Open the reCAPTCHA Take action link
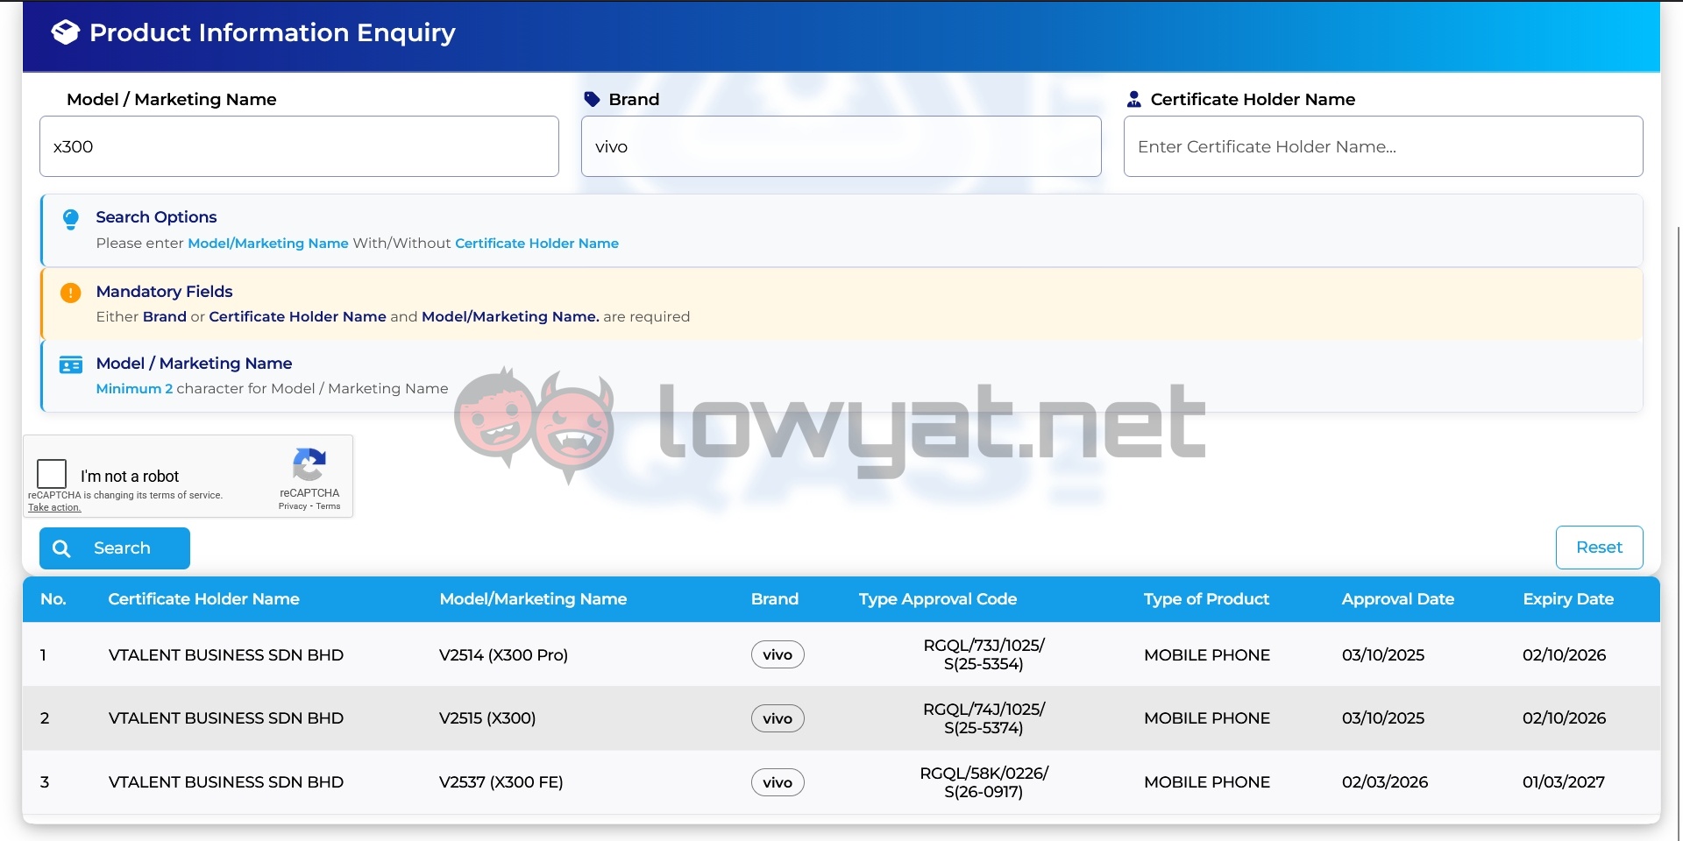The width and height of the screenshot is (1683, 841). click(54, 507)
